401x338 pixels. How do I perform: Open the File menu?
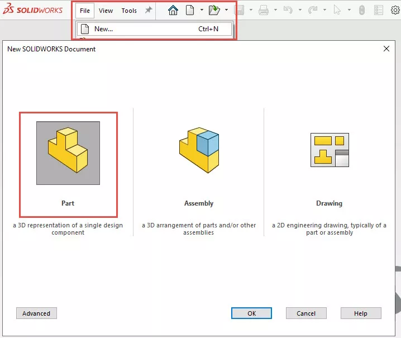coord(85,11)
